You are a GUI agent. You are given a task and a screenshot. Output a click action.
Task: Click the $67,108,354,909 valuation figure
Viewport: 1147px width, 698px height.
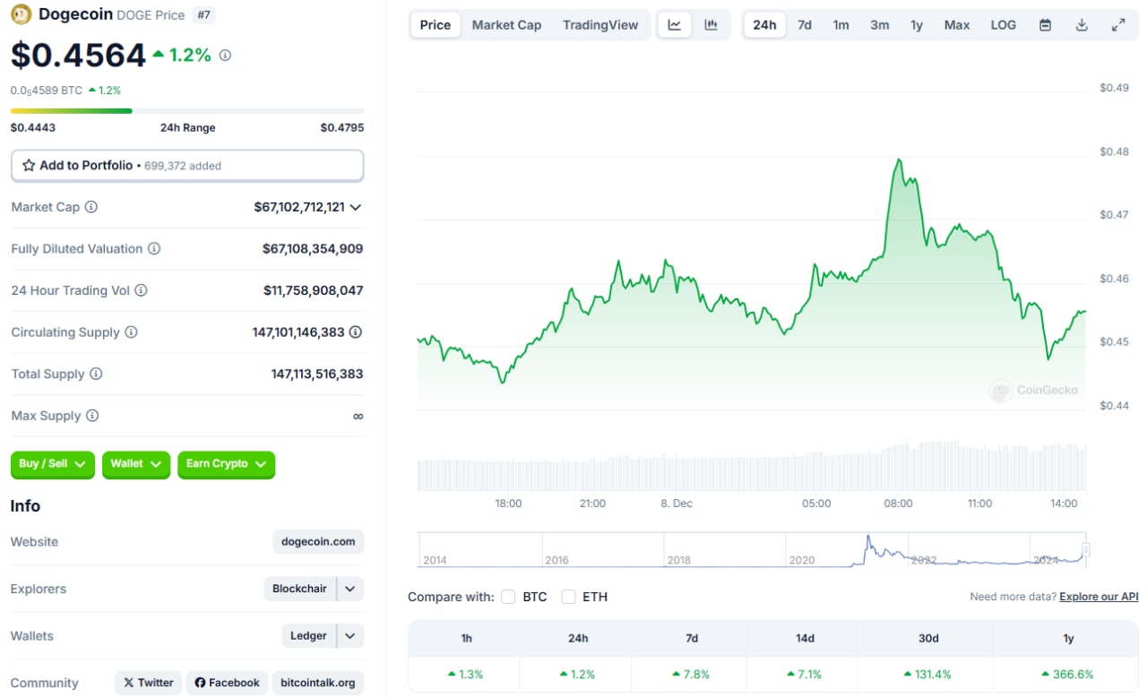(313, 249)
